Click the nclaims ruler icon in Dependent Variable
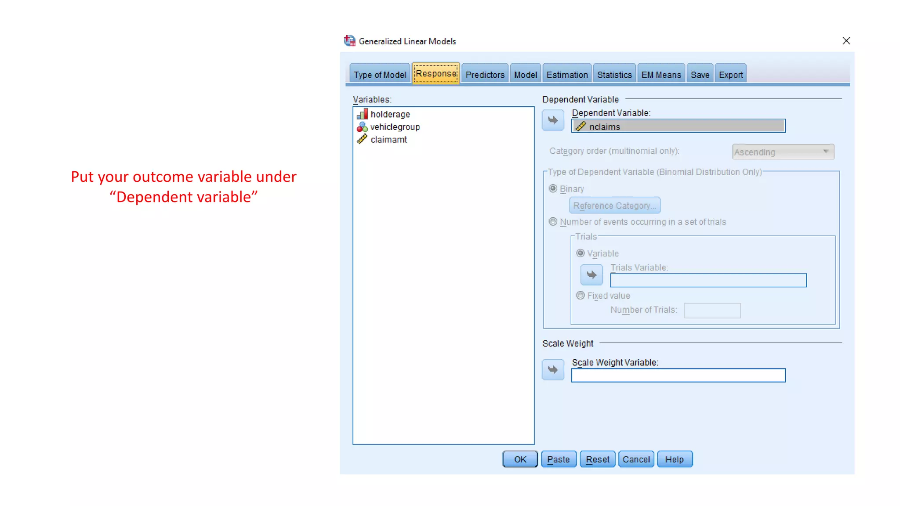 (x=581, y=126)
